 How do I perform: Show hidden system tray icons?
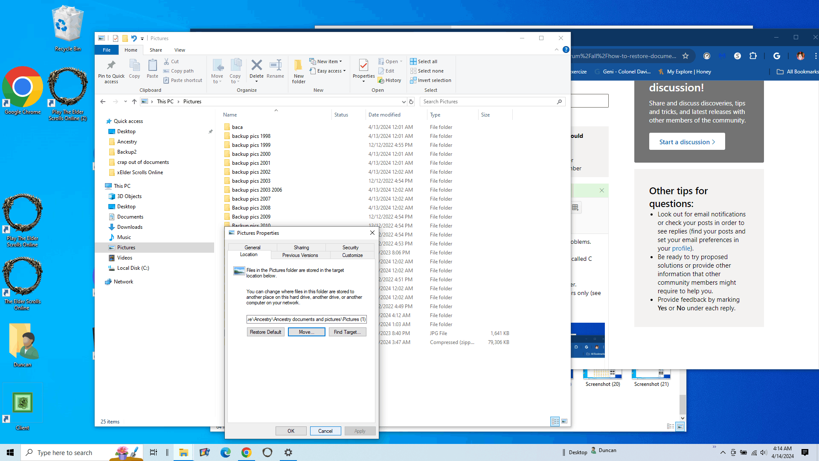tap(723, 452)
